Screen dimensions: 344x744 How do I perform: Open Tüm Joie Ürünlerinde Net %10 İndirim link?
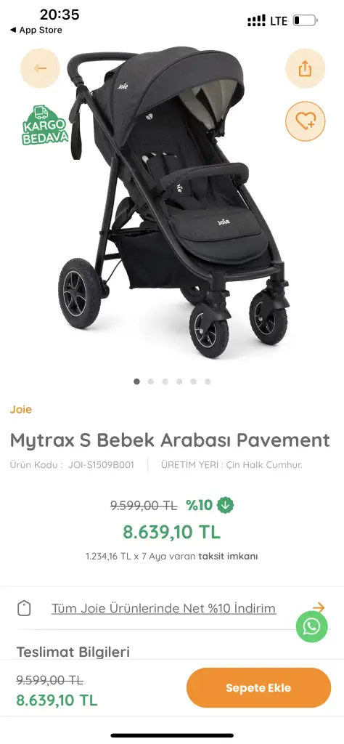pos(163,608)
